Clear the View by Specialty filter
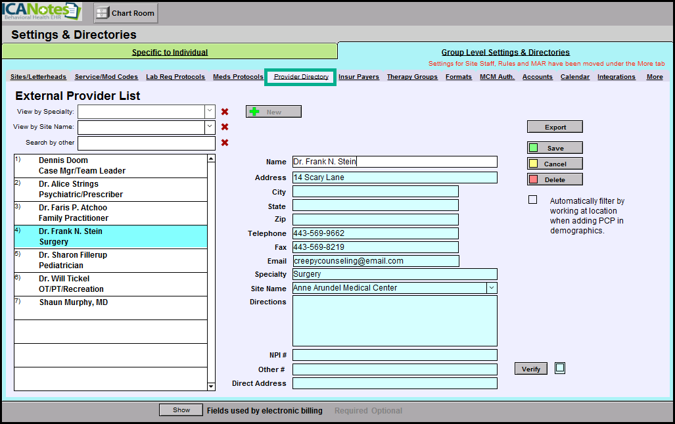This screenshot has width=675, height=424. tap(225, 112)
